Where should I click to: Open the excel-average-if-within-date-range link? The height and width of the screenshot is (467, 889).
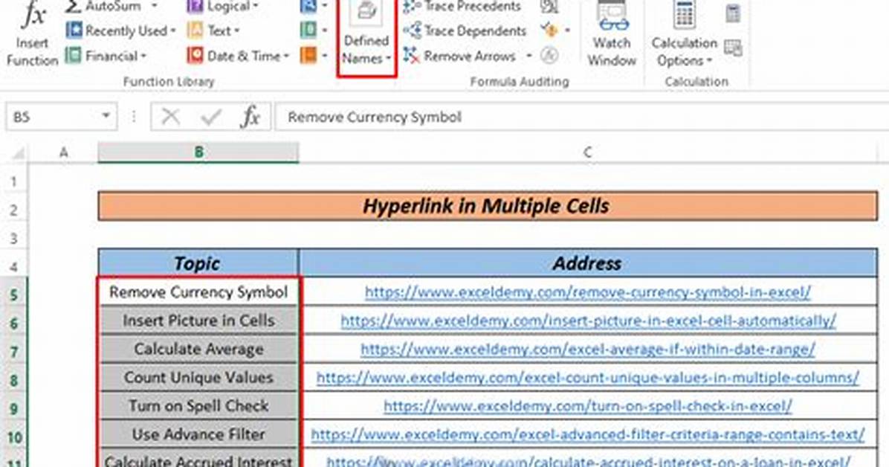[587, 349]
